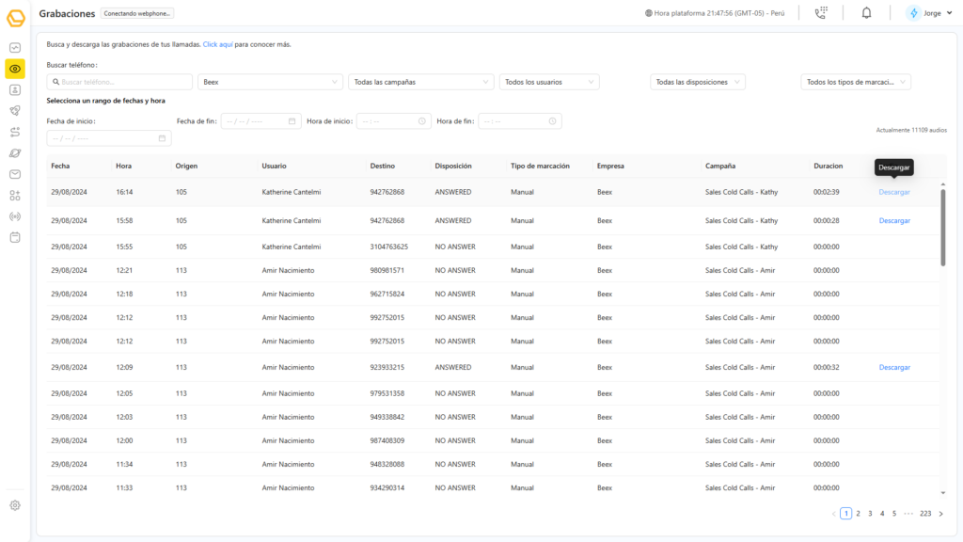Open the Fecha de fin date picker
Screen dimensions: 963x542
[x=260, y=120]
